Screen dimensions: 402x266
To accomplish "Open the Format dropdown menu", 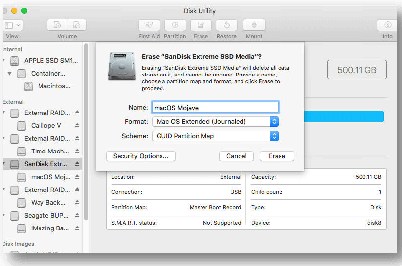I will [274, 121].
